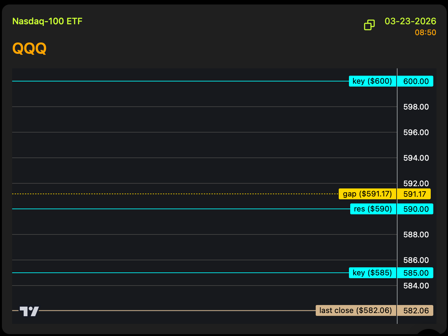Select the yellow gap ($591.17) label
The image size is (448, 336).
[367, 194]
